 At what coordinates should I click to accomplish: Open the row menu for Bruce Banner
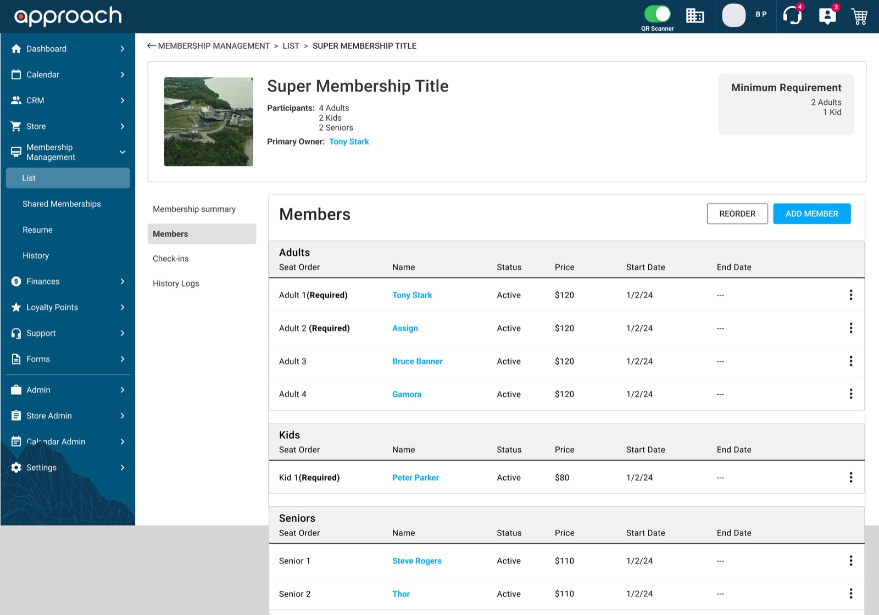point(851,361)
